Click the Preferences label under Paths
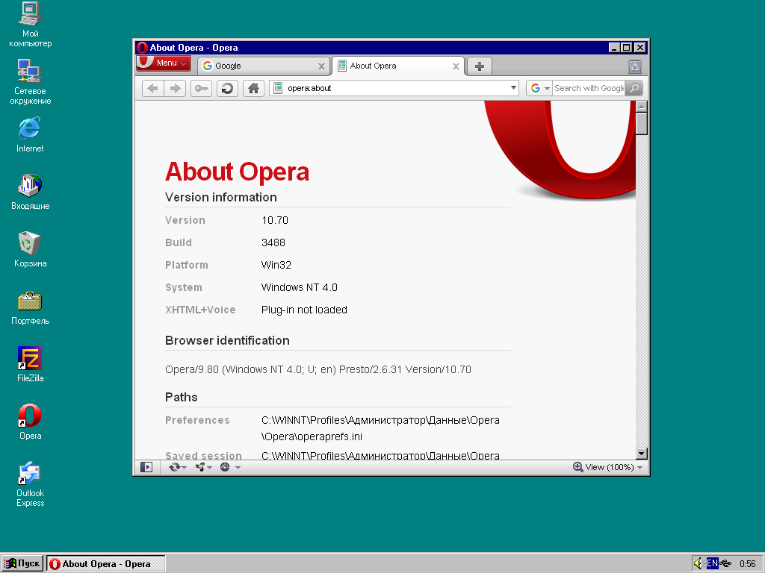The height and width of the screenshot is (573, 765). (197, 420)
